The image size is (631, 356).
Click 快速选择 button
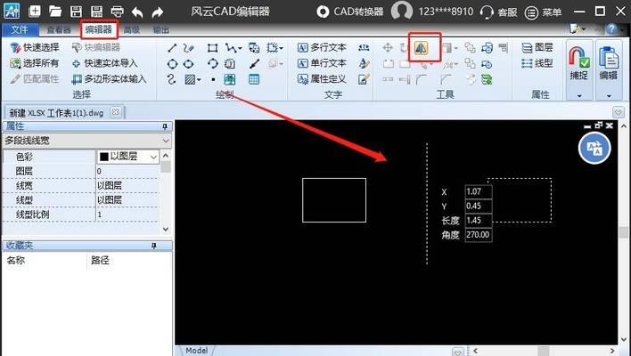(x=36, y=48)
